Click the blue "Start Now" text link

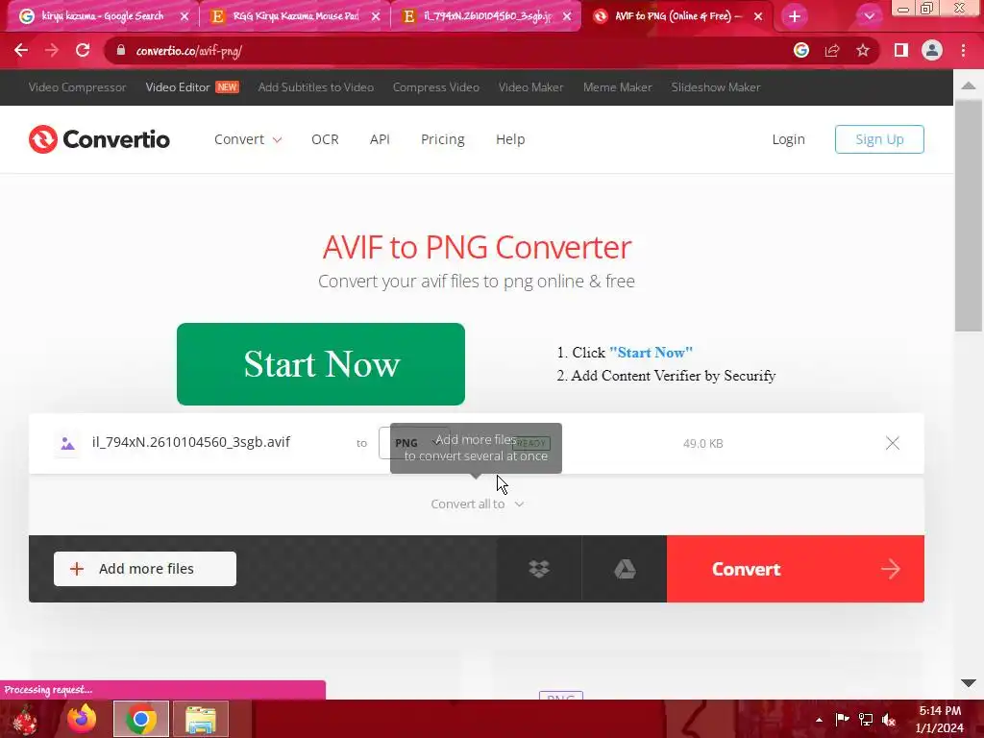tap(651, 352)
